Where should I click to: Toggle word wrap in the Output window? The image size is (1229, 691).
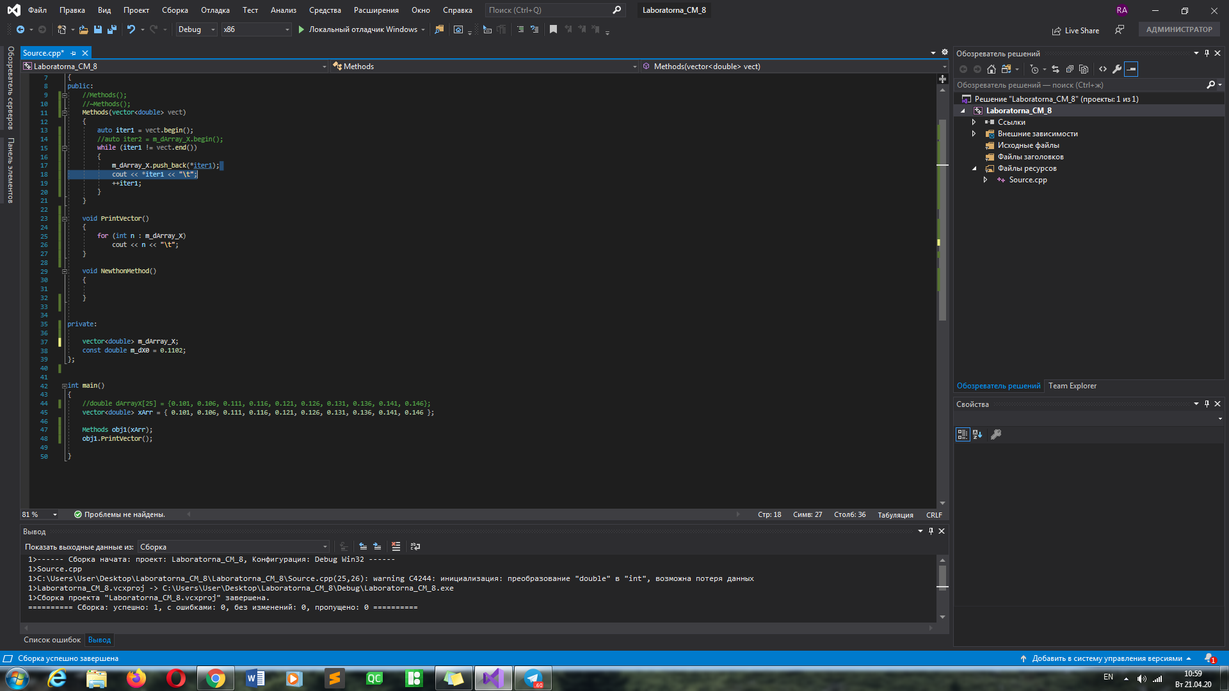(415, 546)
